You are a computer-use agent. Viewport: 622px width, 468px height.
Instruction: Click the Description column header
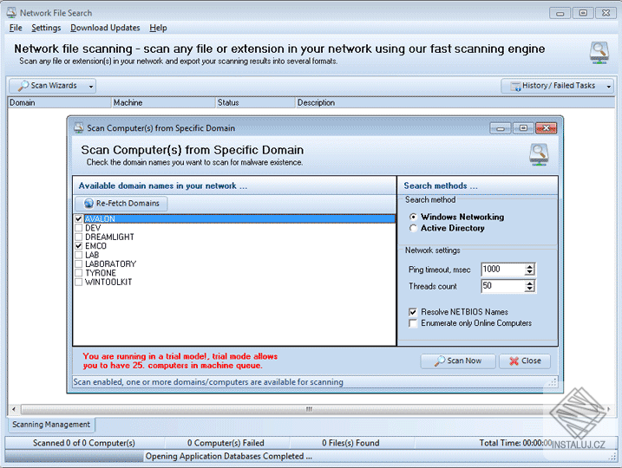tap(455, 102)
